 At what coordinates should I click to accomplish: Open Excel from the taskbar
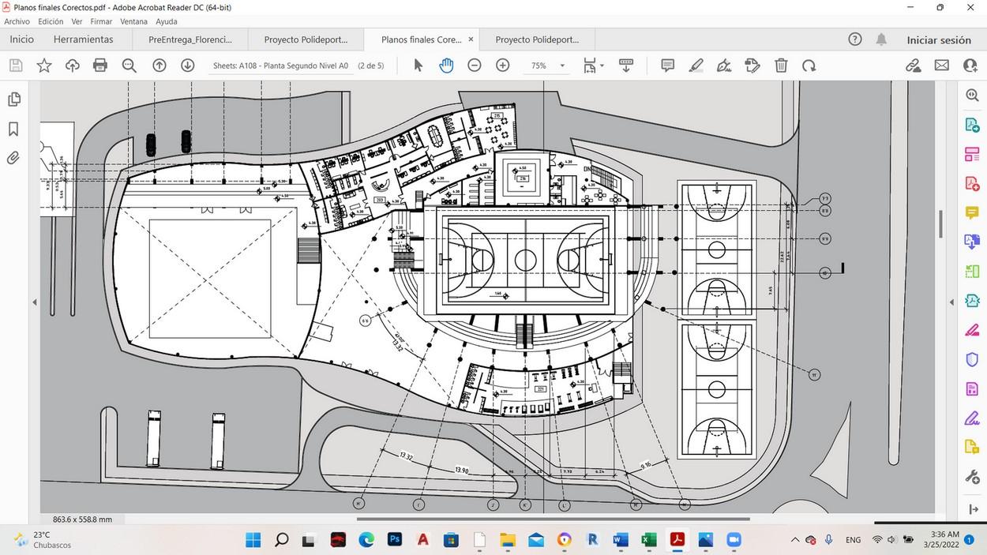[648, 540]
